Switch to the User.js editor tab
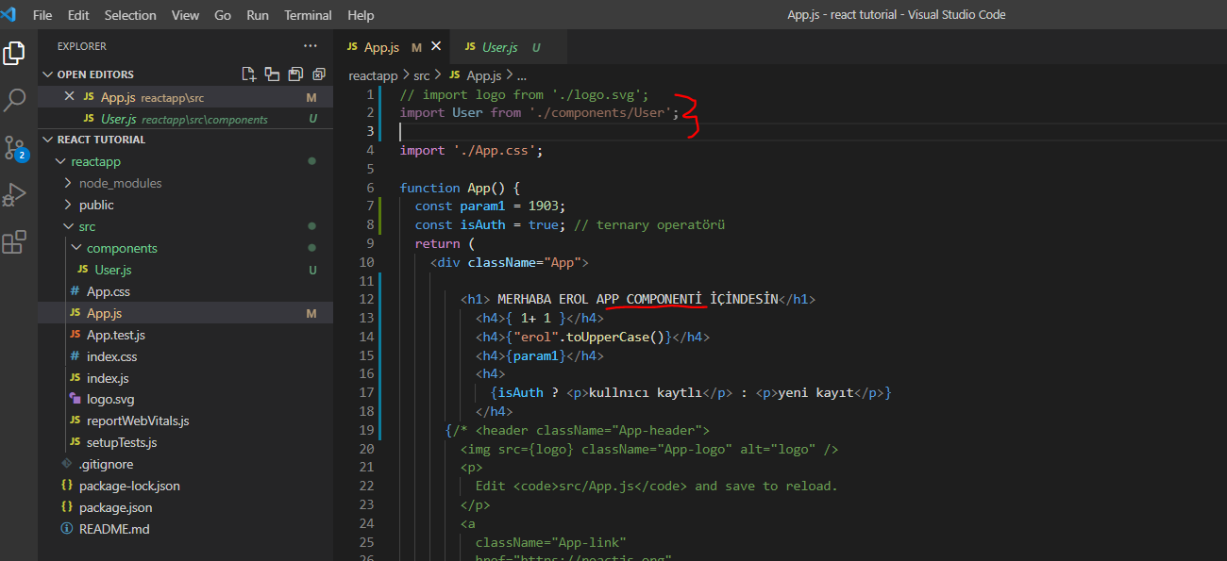The width and height of the screenshot is (1227, 561). 499,47
